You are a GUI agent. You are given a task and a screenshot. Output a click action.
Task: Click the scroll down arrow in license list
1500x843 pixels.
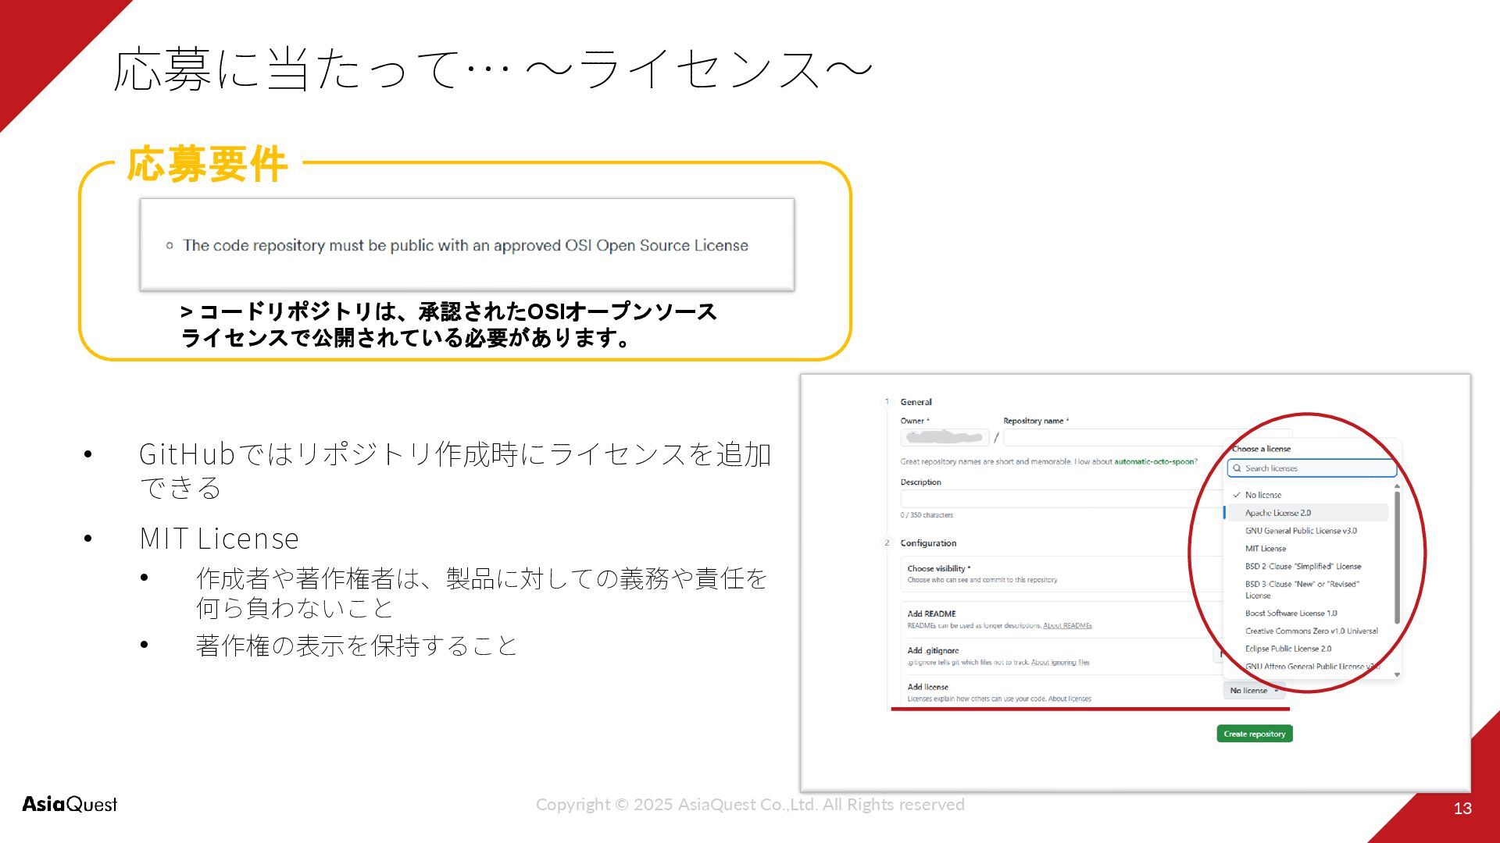point(1397,674)
